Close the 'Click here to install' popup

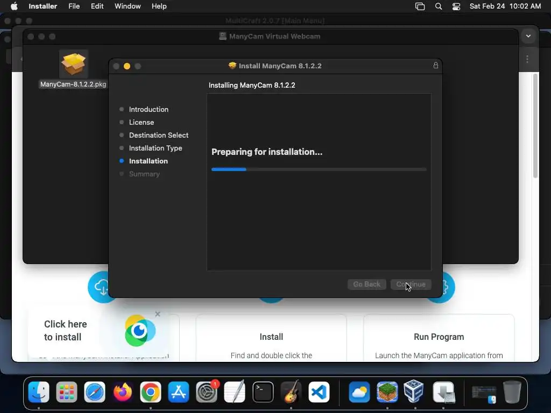158,314
